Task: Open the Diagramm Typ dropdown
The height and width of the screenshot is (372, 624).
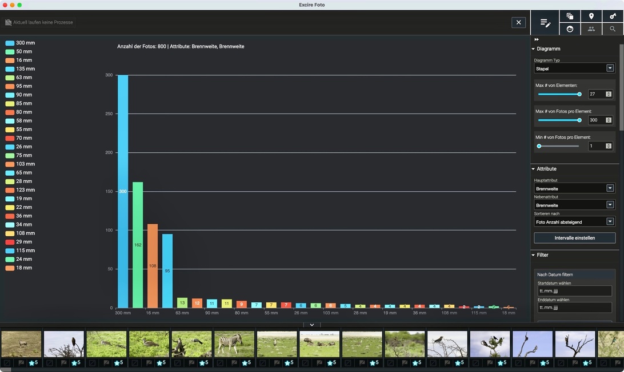Action: point(574,68)
